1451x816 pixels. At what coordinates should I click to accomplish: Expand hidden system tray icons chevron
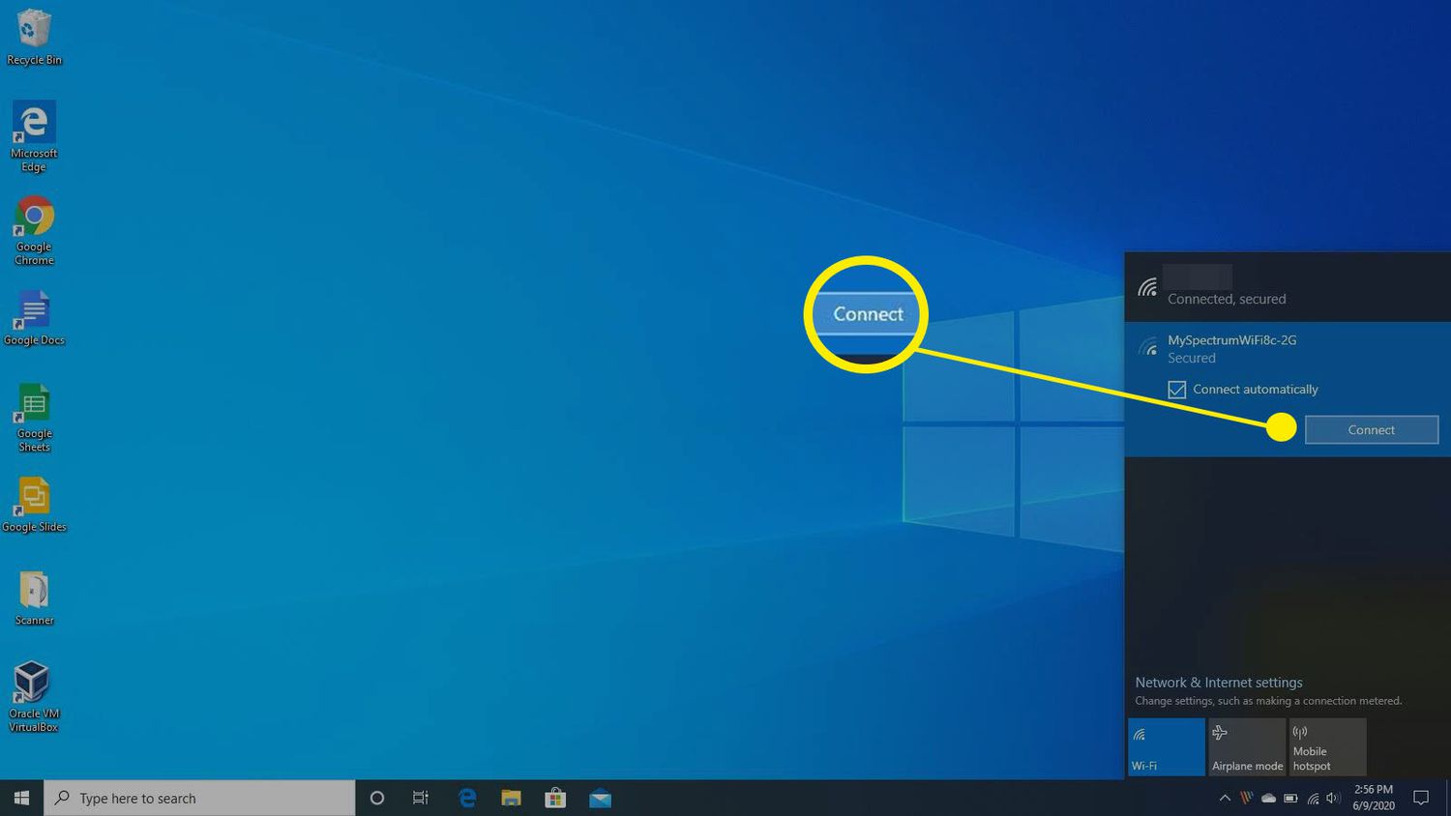coord(1225,799)
